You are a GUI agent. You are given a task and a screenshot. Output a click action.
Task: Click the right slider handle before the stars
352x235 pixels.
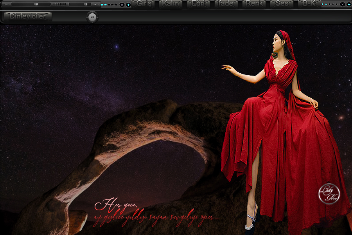pos(86,4)
